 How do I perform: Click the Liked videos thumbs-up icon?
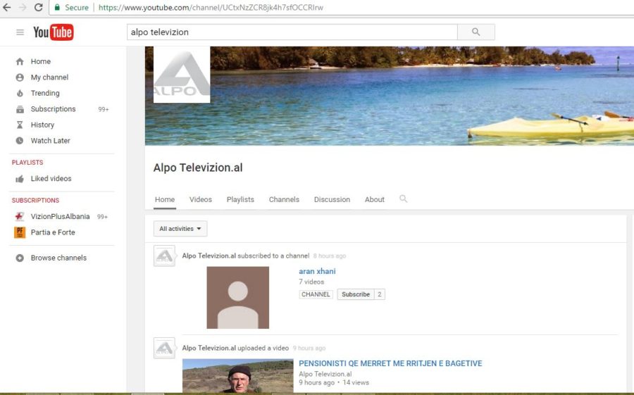20,179
